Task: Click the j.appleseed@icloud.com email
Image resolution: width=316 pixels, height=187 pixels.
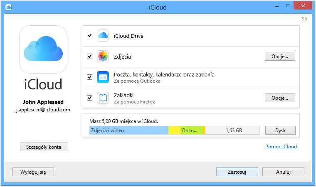Action: tap(43, 110)
